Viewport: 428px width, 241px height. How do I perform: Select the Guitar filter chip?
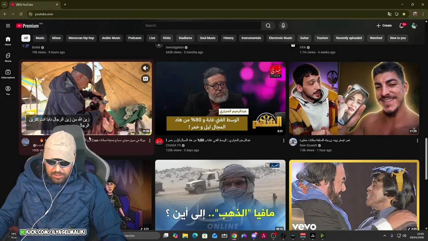coord(304,38)
